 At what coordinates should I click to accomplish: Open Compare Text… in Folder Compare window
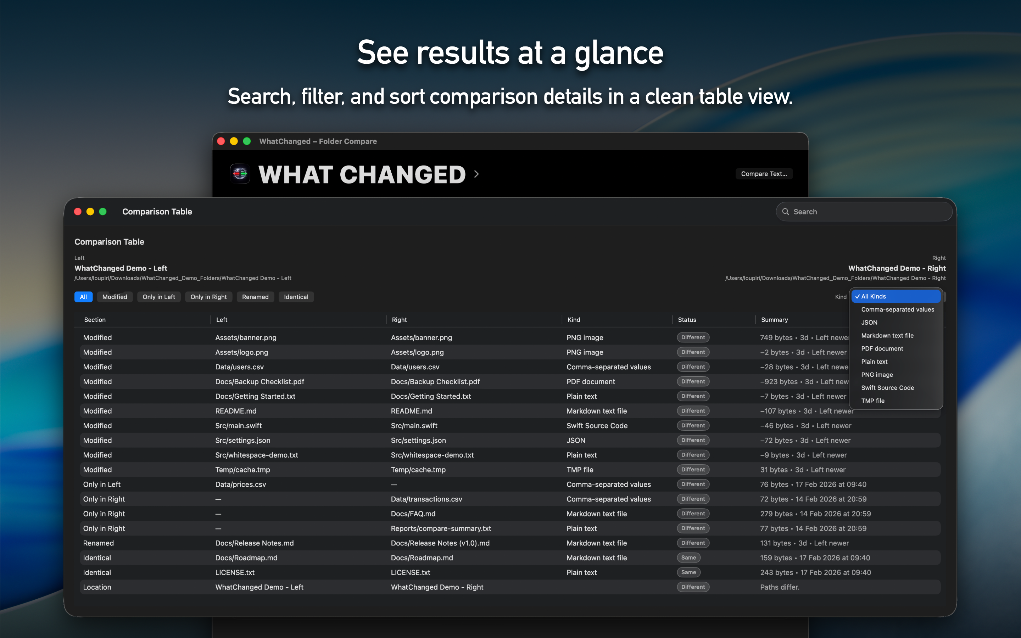[x=764, y=173]
